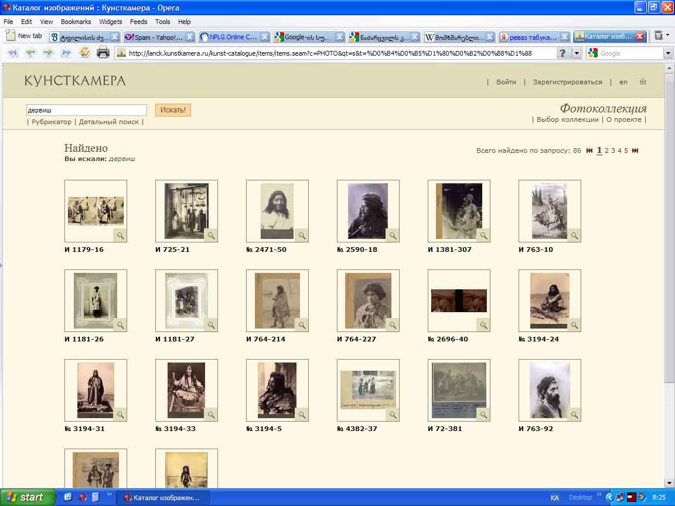Switch to the NPLG Online tab
Image resolution: width=675 pixels, height=506 pixels.
click(x=233, y=36)
